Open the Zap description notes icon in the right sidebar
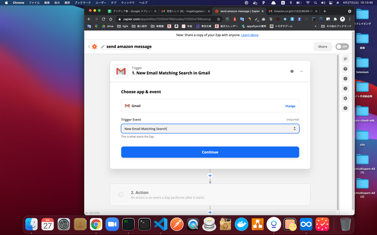Viewport: 377px width, 235px height. coord(345,59)
